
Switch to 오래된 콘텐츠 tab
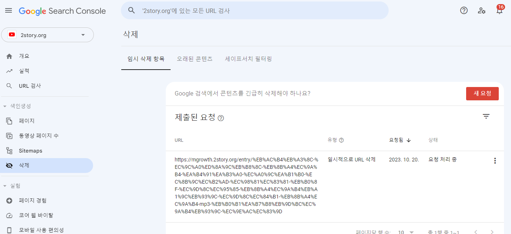[195, 59]
